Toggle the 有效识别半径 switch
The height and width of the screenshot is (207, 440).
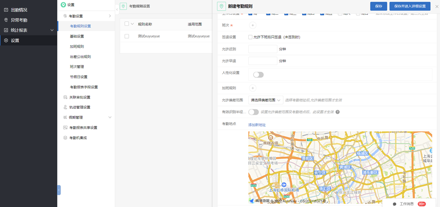point(253,112)
